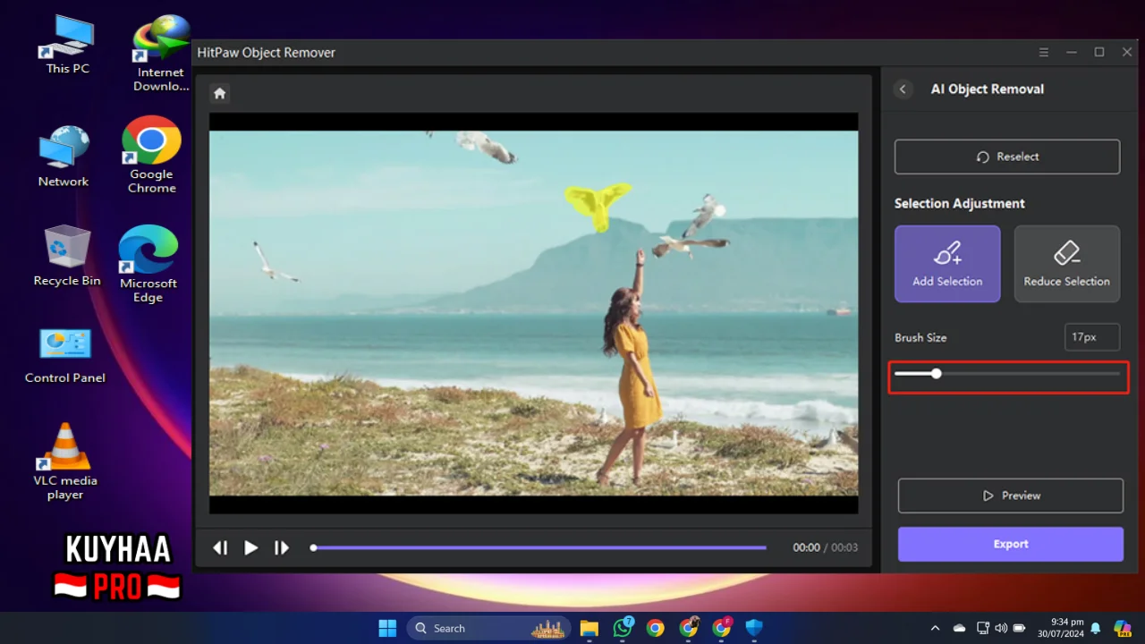Click the Brush Size value field
The width and height of the screenshot is (1145, 644).
[1092, 337]
